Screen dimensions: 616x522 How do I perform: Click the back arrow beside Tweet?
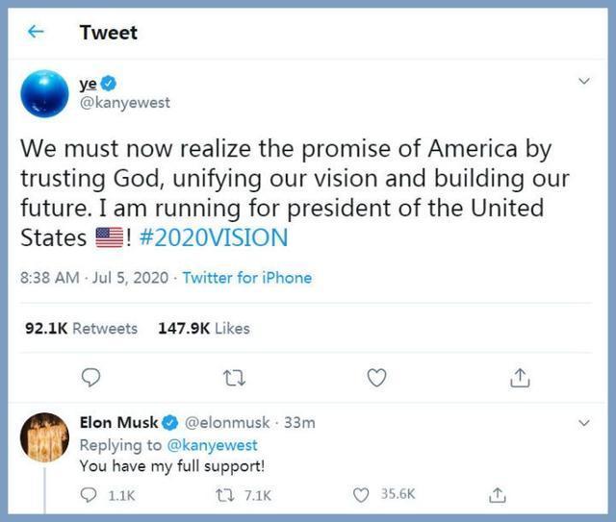(x=38, y=32)
